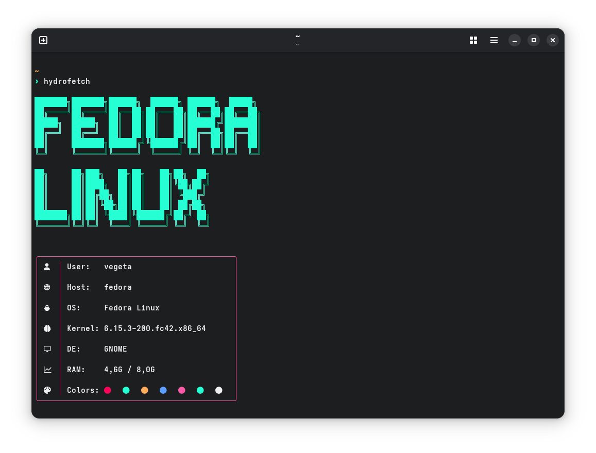Screen dimensions: 596x453
Task: Click the palette icon beside Colors
Action: 47,390
